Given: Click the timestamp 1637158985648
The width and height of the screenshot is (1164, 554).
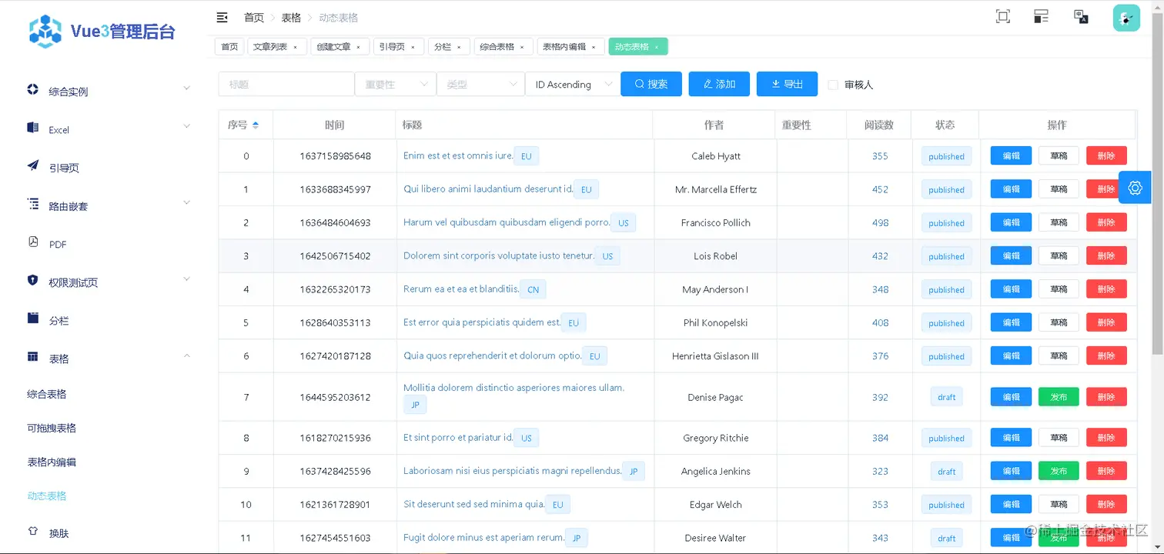Looking at the screenshot, I should pos(335,156).
